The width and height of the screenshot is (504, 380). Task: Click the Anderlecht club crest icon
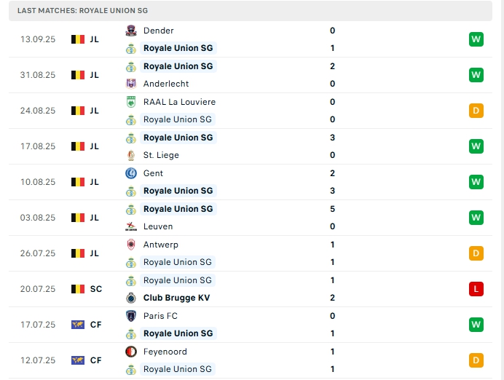131,84
